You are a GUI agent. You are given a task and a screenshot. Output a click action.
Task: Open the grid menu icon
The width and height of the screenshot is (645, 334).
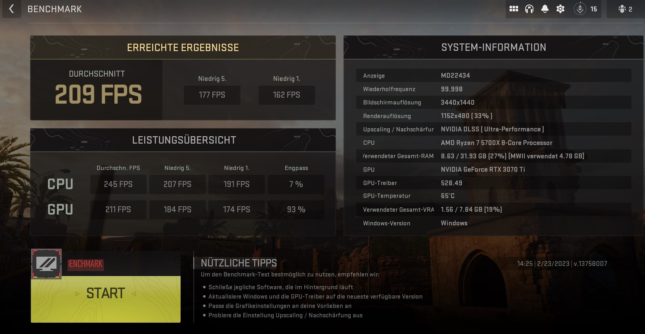click(x=514, y=9)
